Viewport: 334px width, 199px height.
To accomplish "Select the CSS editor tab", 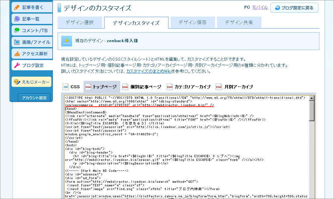I will 71,87.
